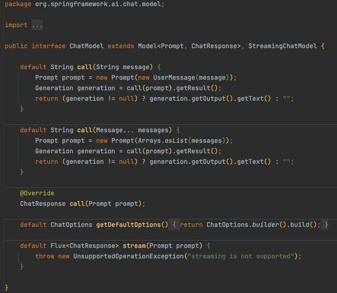337x293 pixels.
Task: Click the getDefaultOptions method name
Action: tap(129, 225)
